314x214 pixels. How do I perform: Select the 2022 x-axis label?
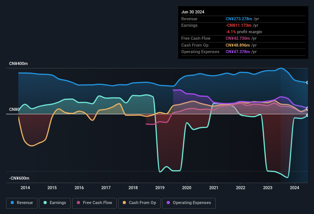click(x=241, y=188)
